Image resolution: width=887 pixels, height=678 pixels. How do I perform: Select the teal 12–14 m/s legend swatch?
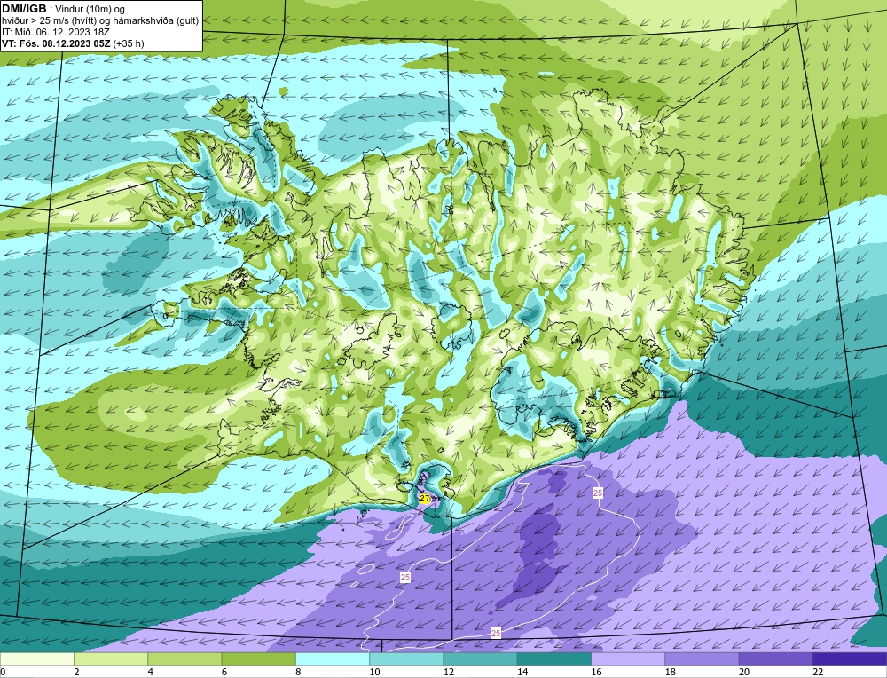(480, 659)
